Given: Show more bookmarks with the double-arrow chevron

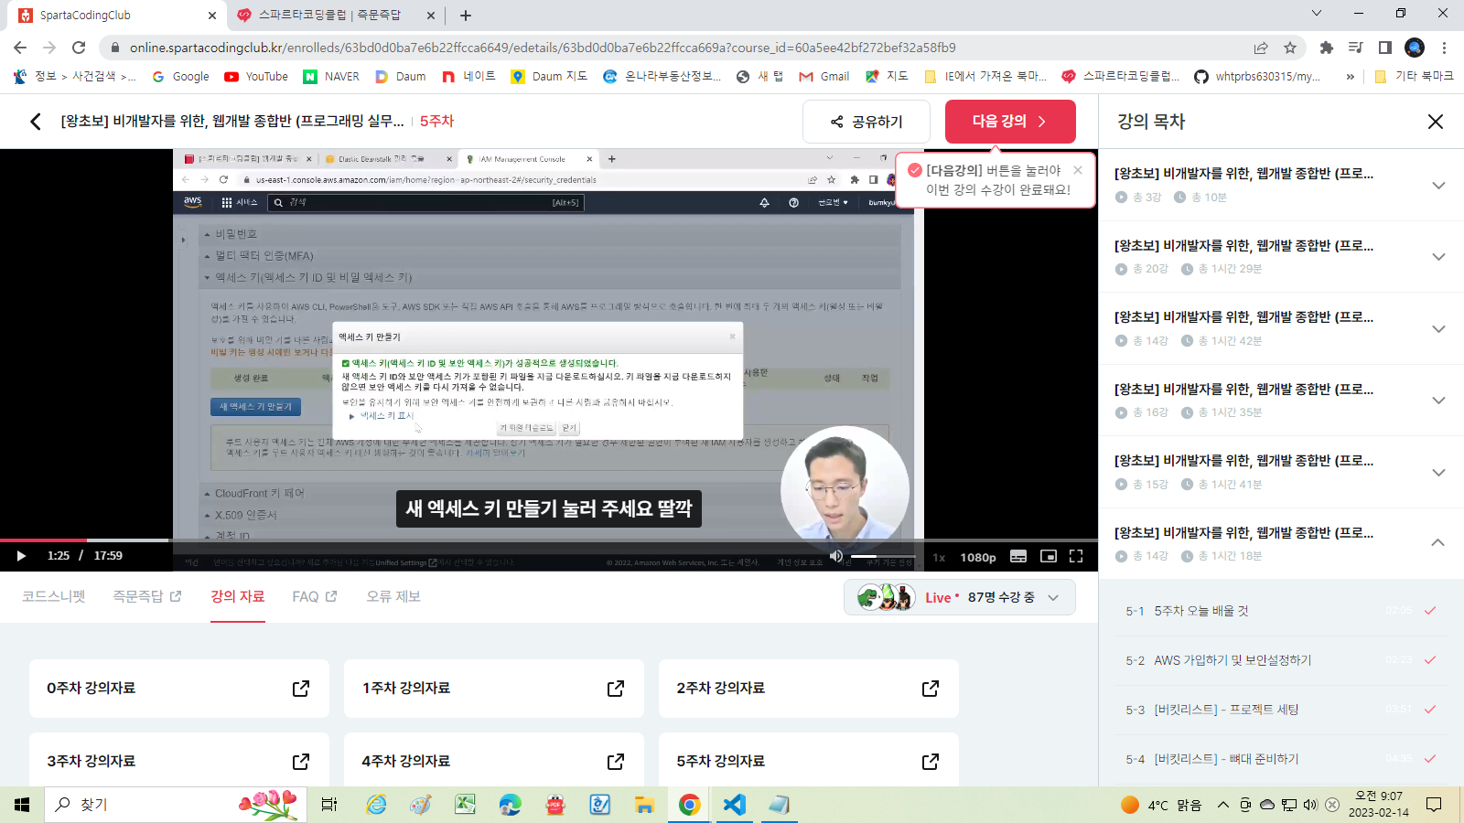Looking at the screenshot, I should [1350, 77].
